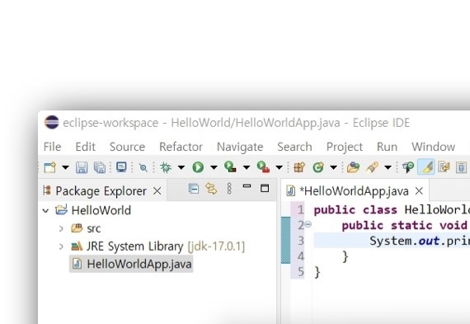Click the Open Type folder icon

point(353,167)
